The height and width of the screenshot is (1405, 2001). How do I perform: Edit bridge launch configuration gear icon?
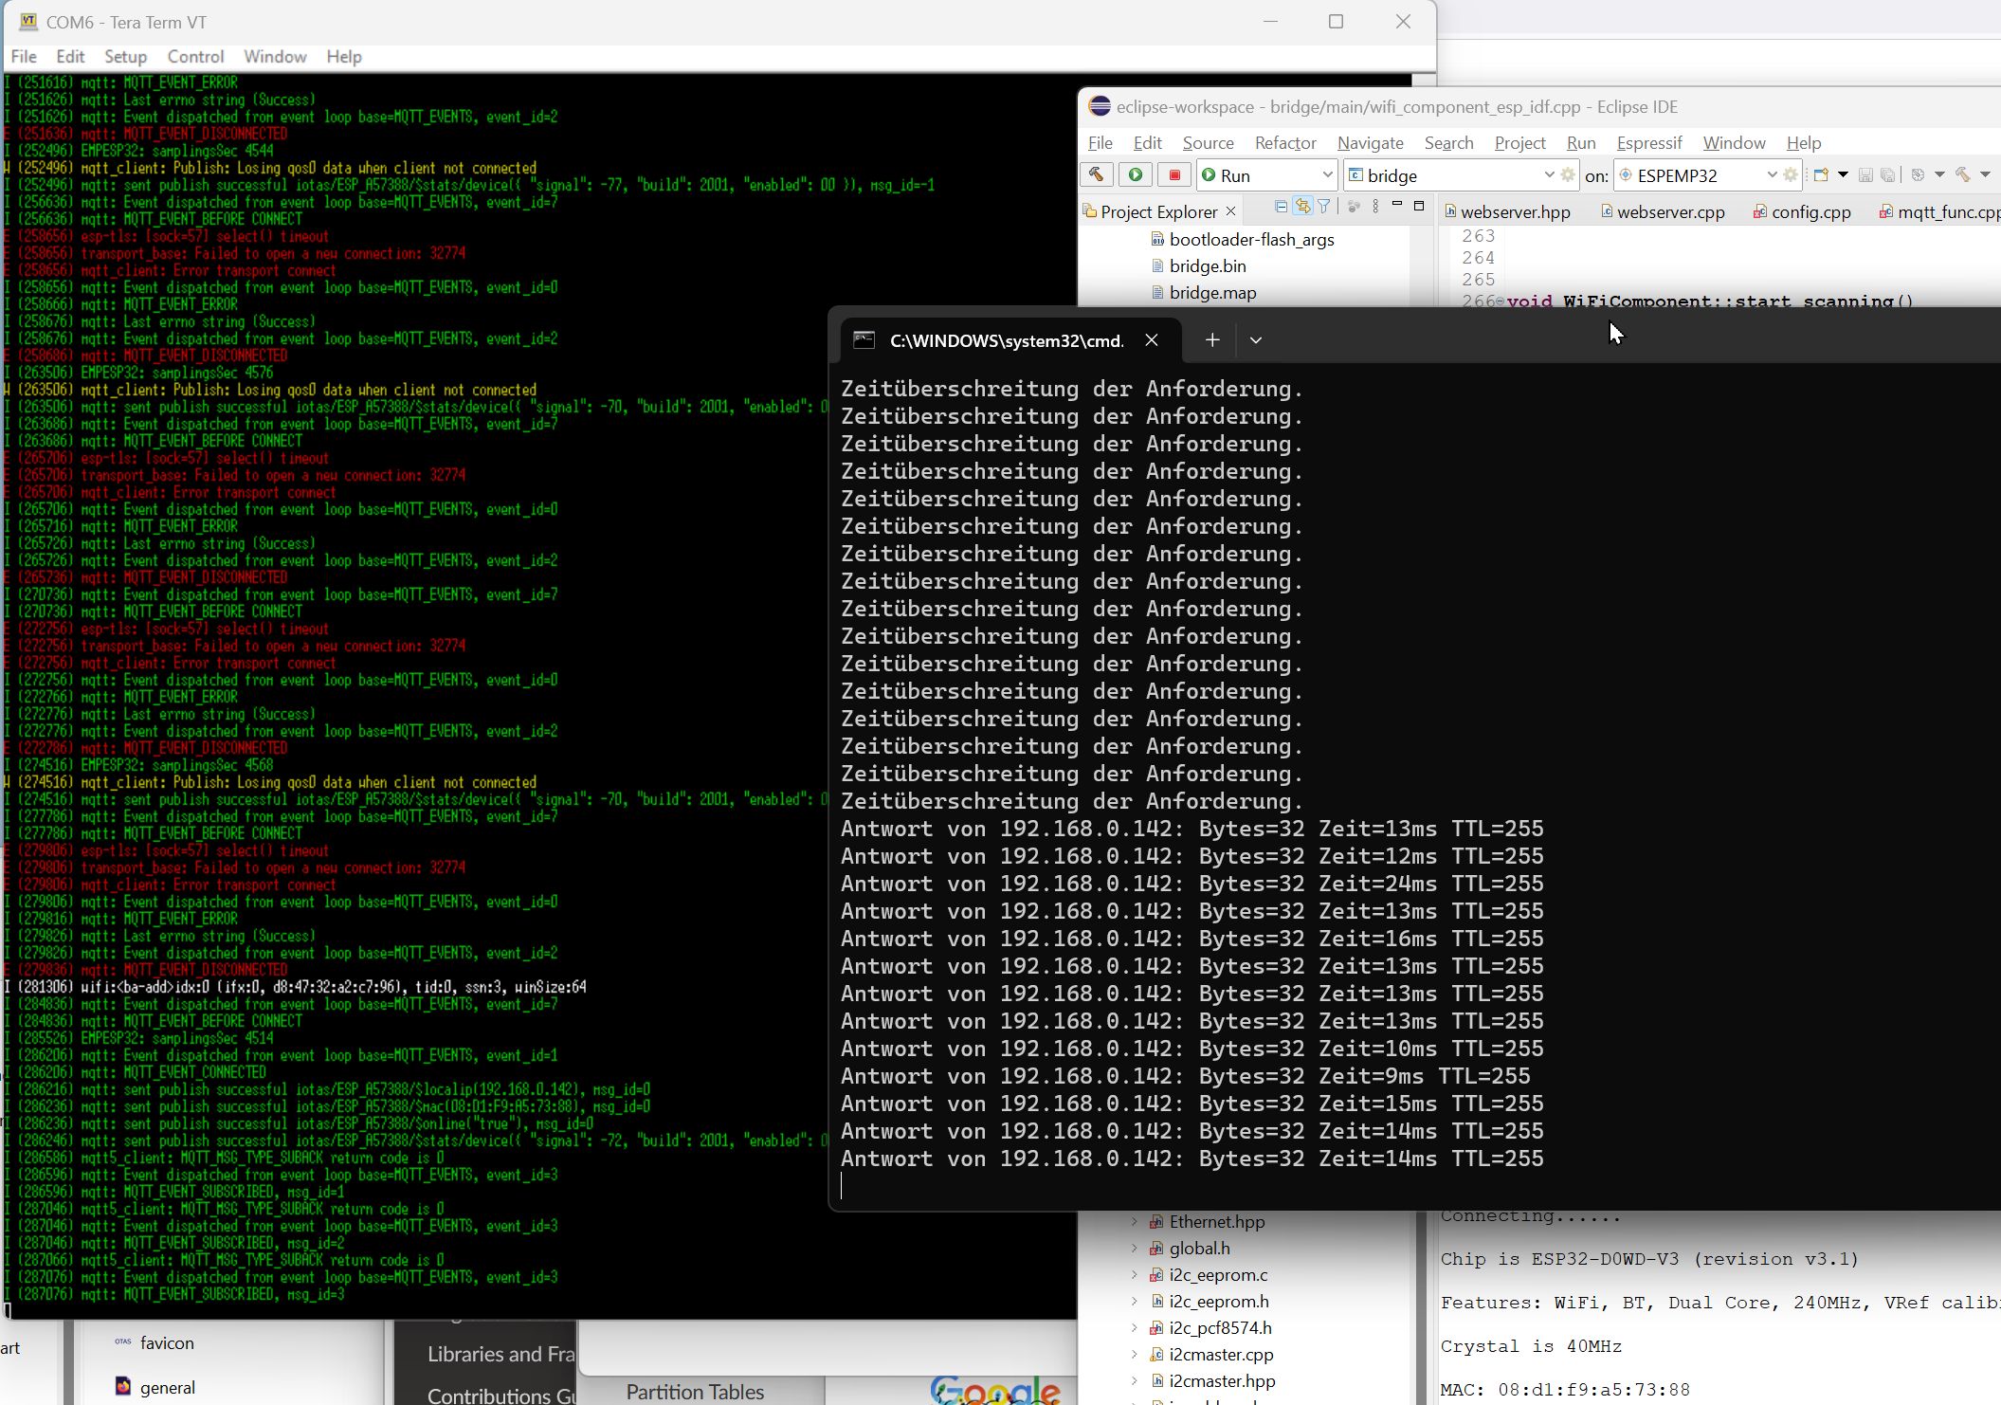[x=1568, y=174]
